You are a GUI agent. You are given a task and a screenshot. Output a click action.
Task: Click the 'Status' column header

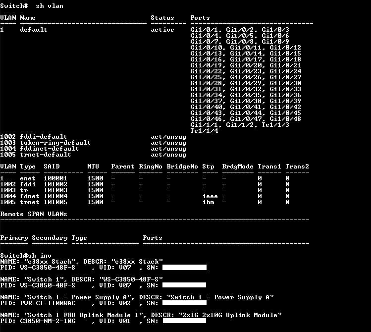pyautogui.click(x=162, y=18)
